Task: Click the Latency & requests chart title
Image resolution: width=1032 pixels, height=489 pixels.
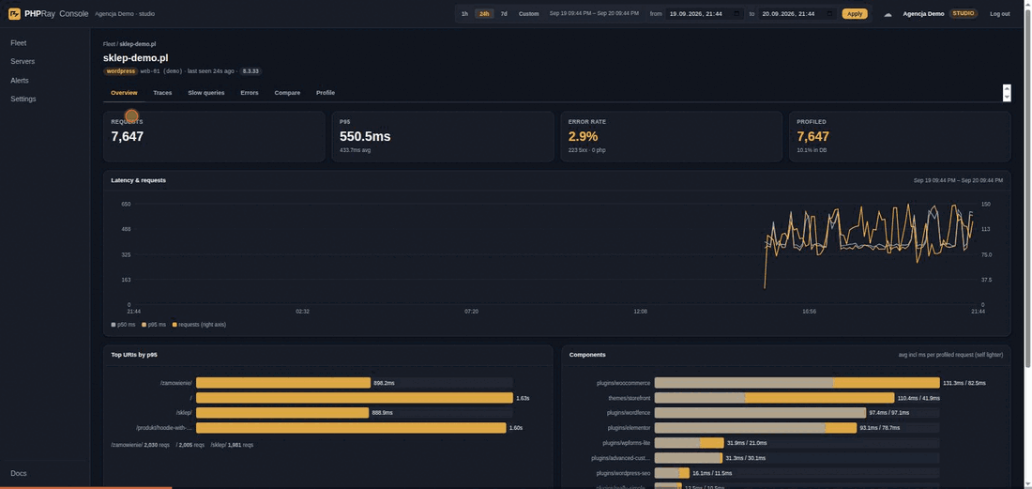Action: 138,180
